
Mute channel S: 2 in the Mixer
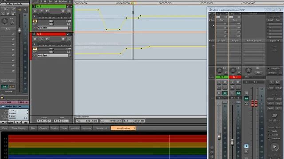[238, 83]
